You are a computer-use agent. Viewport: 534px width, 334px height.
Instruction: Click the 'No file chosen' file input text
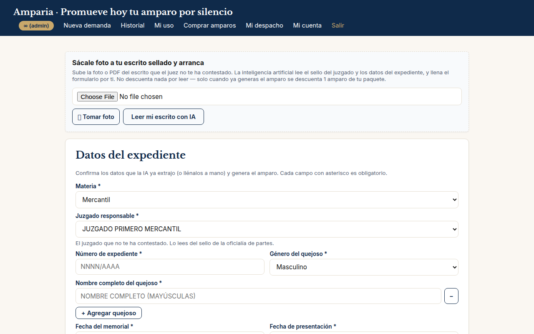point(141,97)
